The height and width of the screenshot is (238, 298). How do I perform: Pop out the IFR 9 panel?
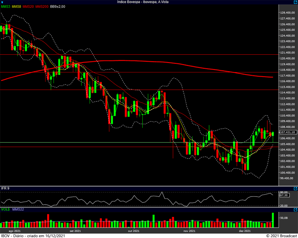click(296, 189)
